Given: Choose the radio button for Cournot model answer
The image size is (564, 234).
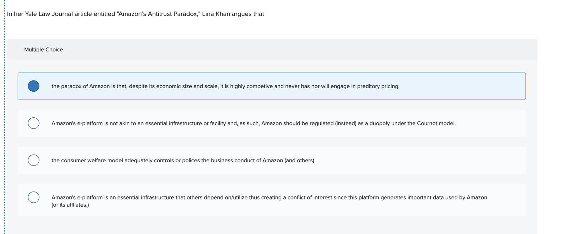Looking at the screenshot, I should click(x=33, y=123).
